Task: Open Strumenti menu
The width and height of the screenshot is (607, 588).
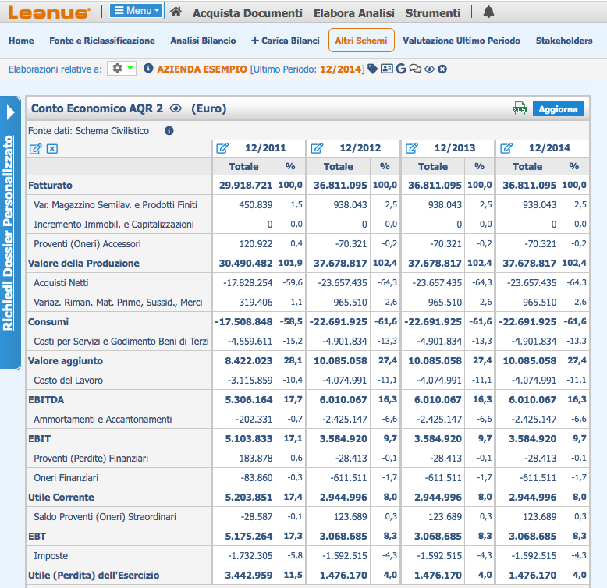Action: [433, 13]
